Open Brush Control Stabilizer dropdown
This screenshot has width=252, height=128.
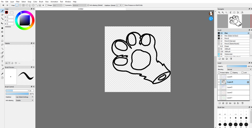25,97
